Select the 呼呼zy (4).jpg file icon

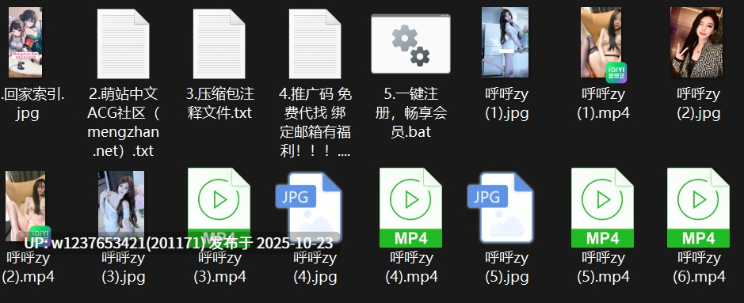click(x=309, y=207)
